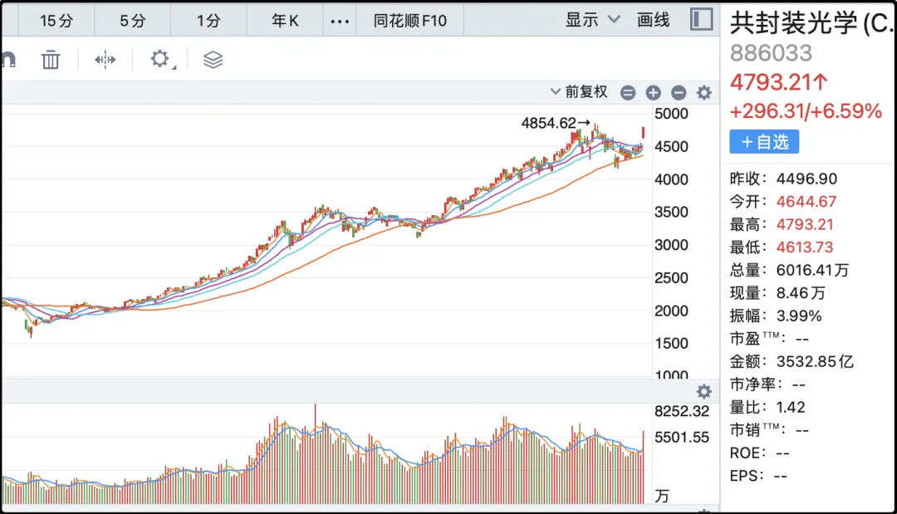This screenshot has height=514, width=897.
Task: Click the latest red candlestick on chart
Action: pyautogui.click(x=644, y=133)
